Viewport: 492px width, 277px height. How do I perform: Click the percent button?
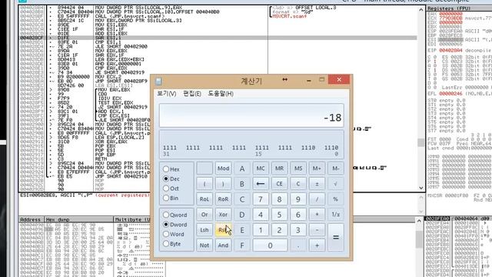click(x=335, y=199)
